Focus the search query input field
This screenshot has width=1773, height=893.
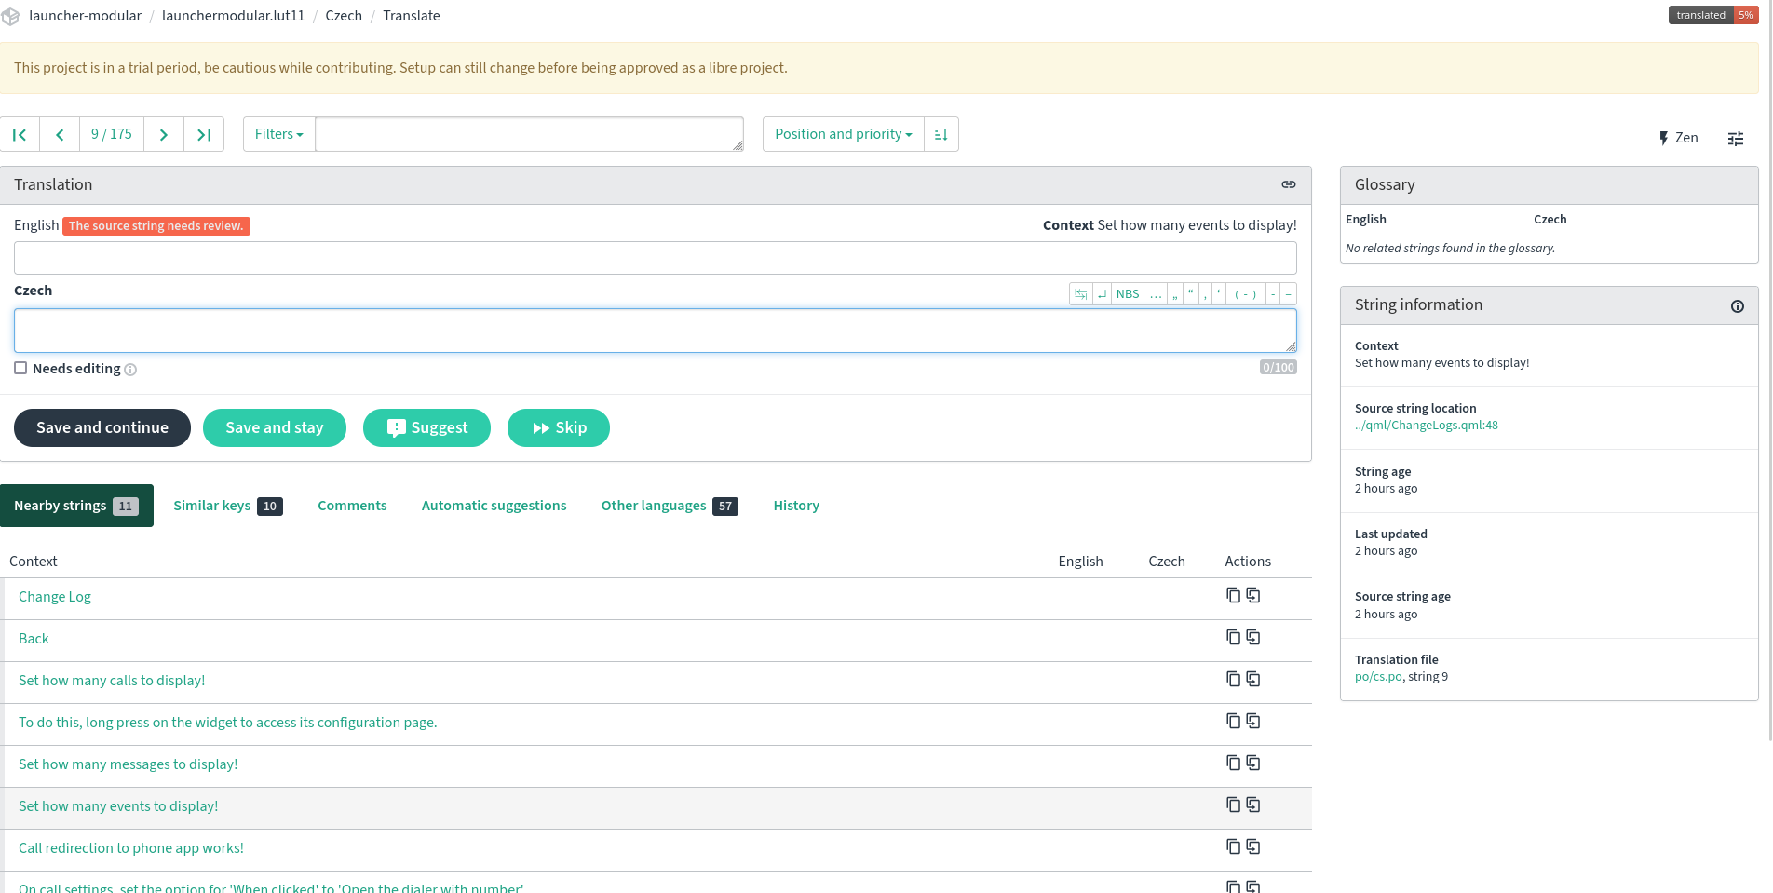coord(530,134)
